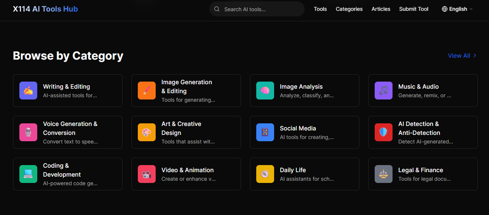The height and width of the screenshot is (215, 489).
Task: Click the Image Analysis brain icon
Action: point(265,91)
